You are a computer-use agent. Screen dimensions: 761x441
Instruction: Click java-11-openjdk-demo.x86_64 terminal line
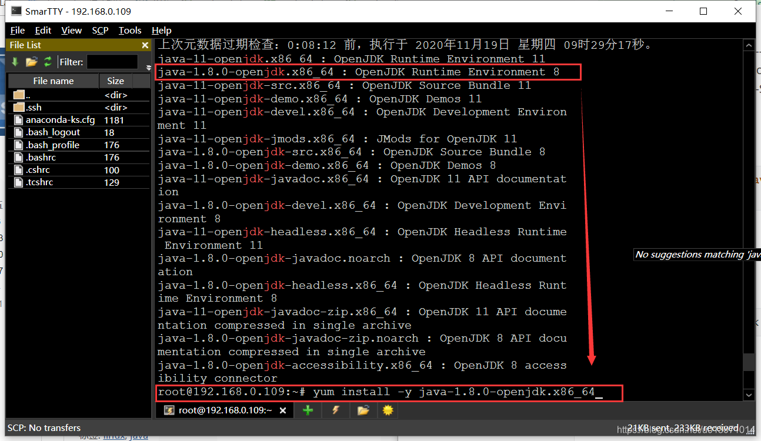(320, 99)
